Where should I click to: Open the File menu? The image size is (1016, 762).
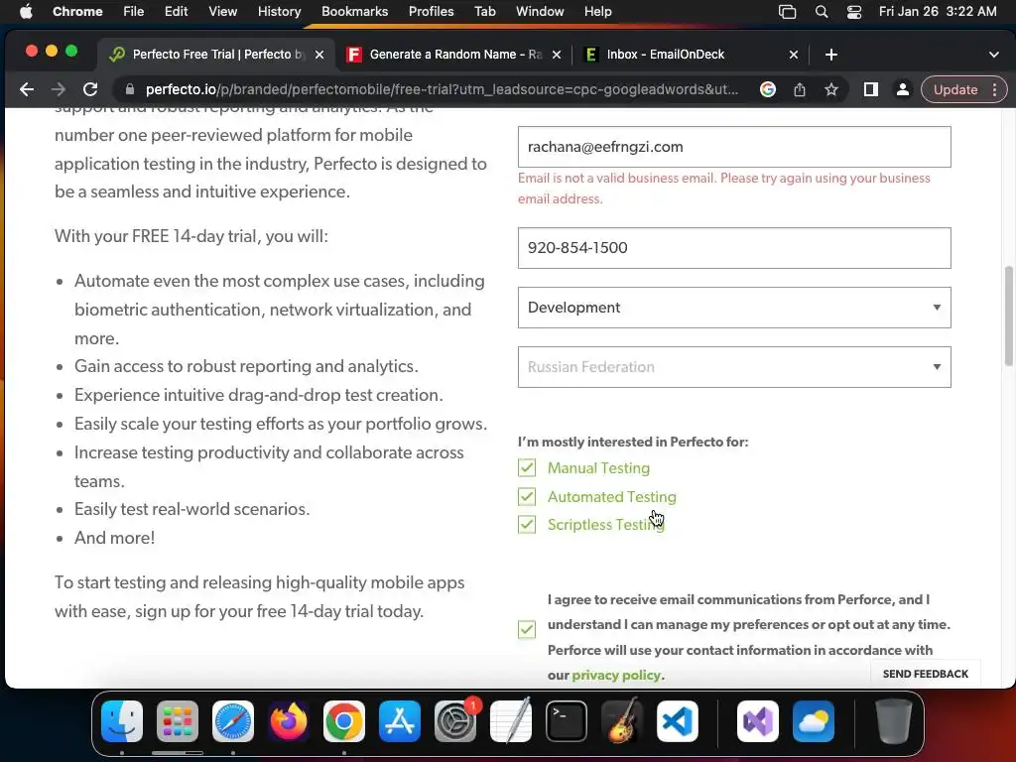point(134,12)
